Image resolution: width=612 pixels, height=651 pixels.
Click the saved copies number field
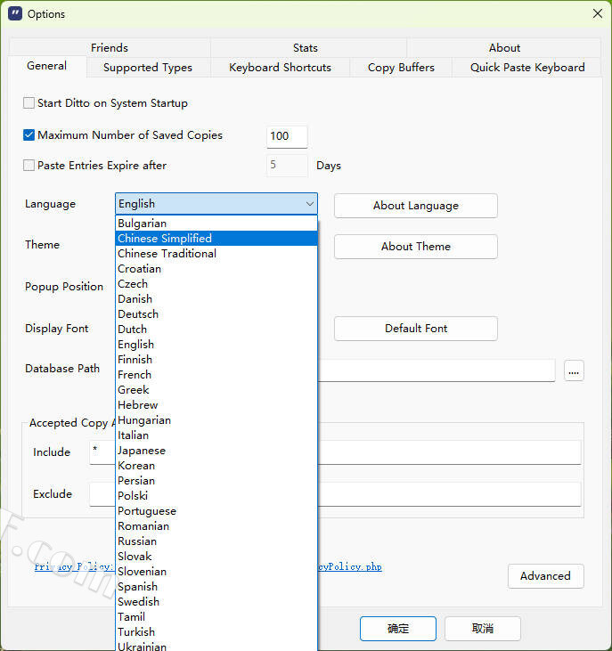(287, 136)
